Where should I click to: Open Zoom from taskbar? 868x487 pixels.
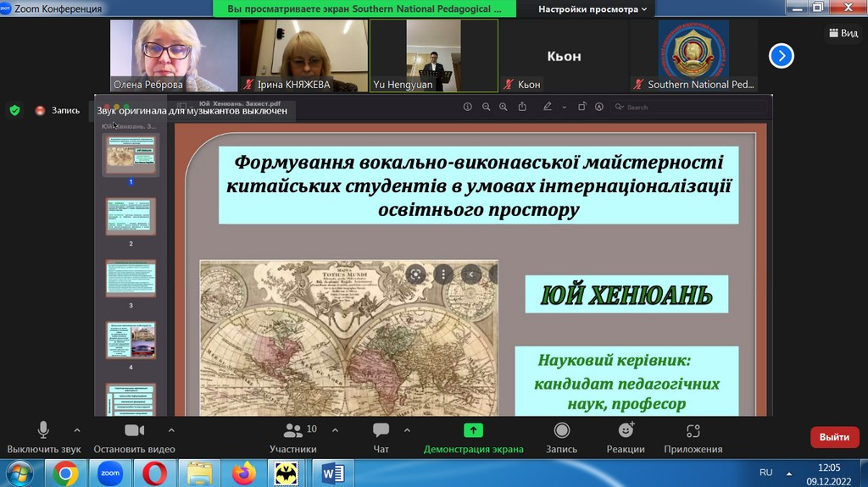coord(110,473)
